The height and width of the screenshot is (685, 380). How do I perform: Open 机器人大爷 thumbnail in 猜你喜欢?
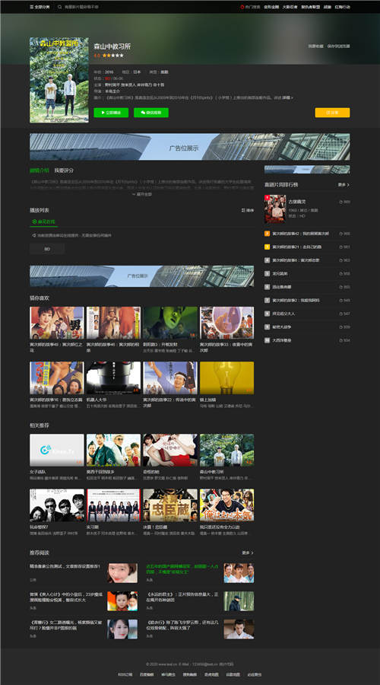pos(113,378)
